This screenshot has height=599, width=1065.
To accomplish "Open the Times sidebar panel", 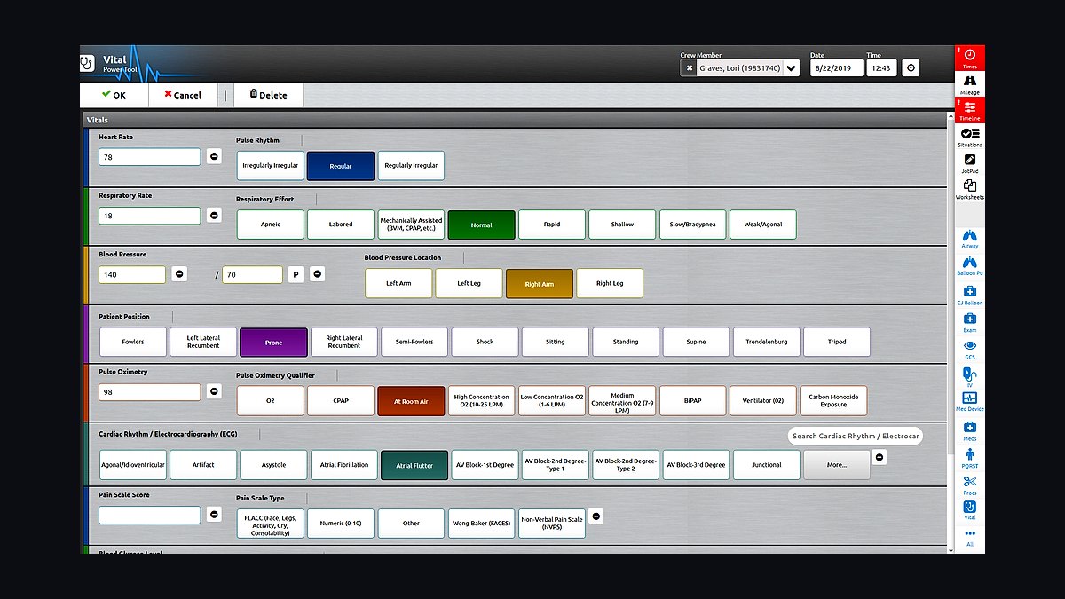I will point(969,59).
